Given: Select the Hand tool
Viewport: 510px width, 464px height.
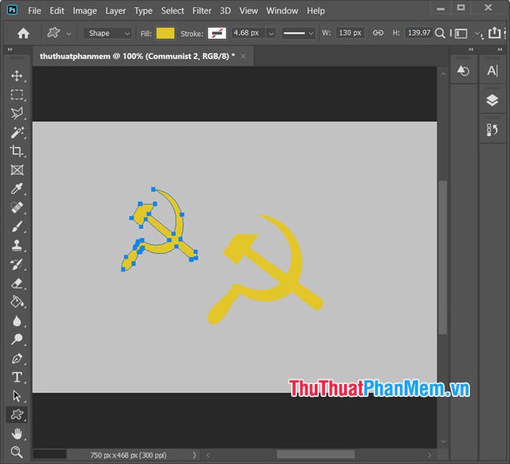Looking at the screenshot, I should click(17, 433).
